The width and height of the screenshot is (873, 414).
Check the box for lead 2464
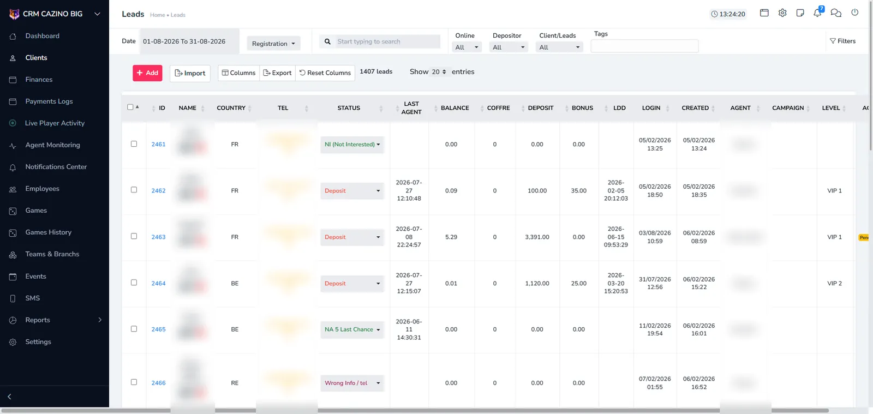pyautogui.click(x=134, y=283)
